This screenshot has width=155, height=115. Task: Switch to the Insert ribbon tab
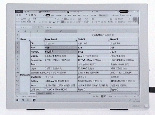coord(52,15)
